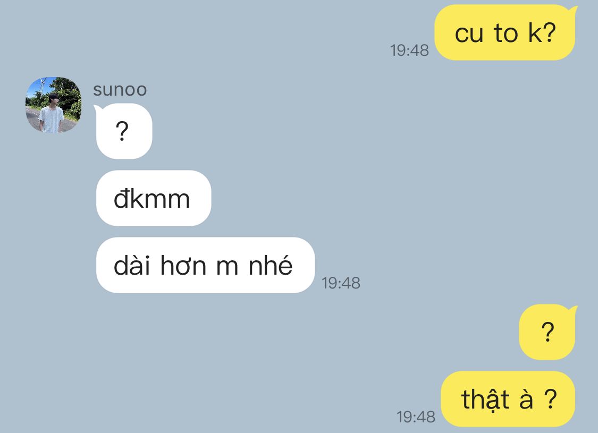Click the word 'cu' in the top bubble
Image resolution: width=598 pixels, height=433 pixels.
pyautogui.click(x=469, y=33)
